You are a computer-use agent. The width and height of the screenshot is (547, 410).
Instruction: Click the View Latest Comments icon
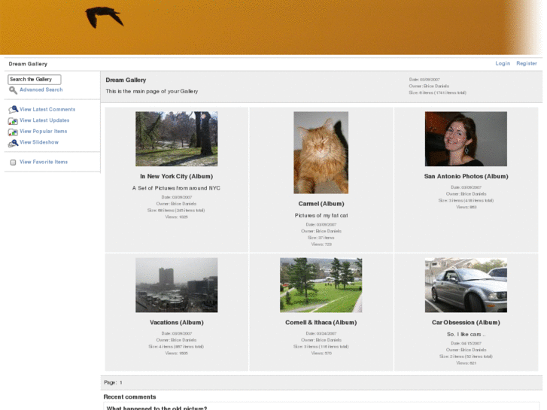coord(13,110)
